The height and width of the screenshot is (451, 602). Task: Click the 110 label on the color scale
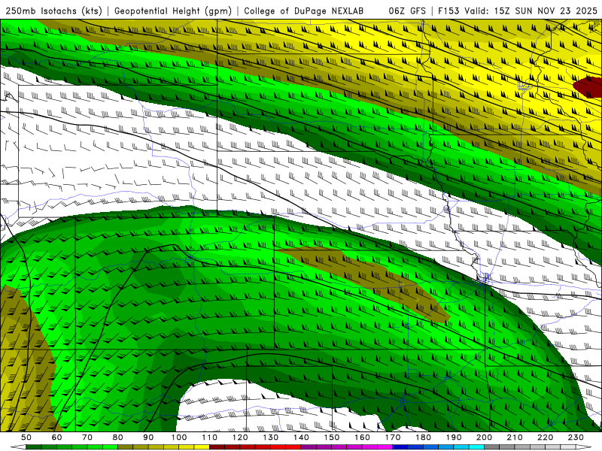[210, 437]
